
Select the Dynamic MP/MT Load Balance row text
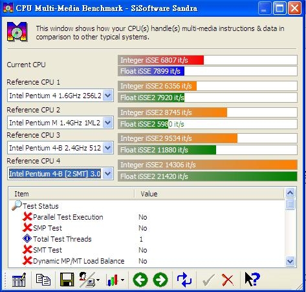click(79, 261)
